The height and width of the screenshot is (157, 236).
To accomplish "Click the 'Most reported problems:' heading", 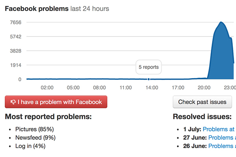I will coord(48,117).
